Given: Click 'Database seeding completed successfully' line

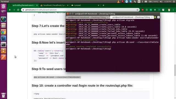Looking at the screenshot, I should (x=89, y=46).
